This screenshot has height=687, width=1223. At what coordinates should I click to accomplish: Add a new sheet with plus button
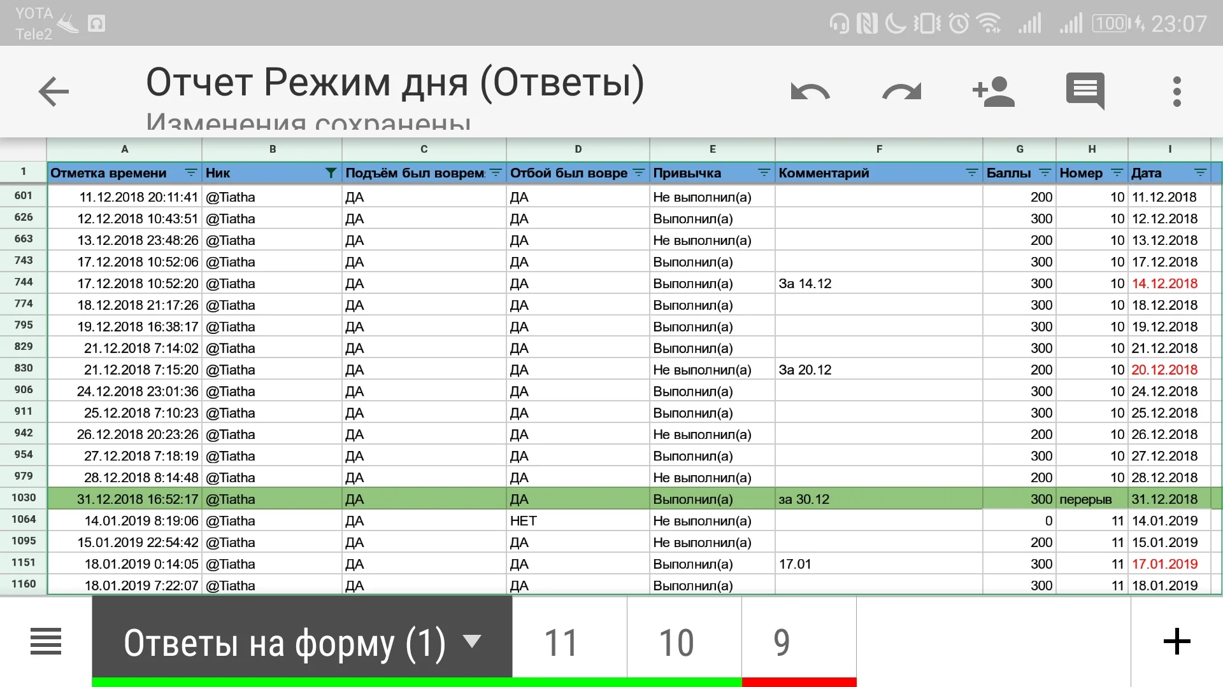tap(1177, 641)
